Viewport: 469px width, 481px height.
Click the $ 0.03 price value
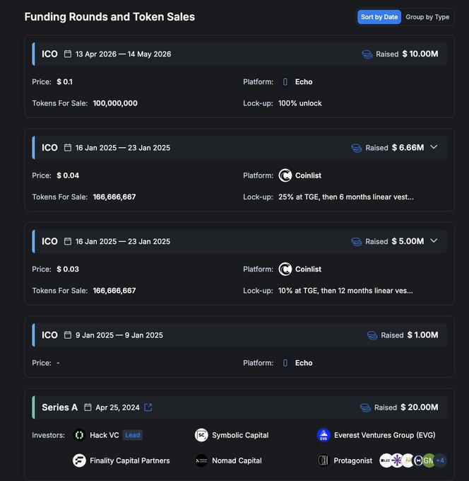(68, 269)
